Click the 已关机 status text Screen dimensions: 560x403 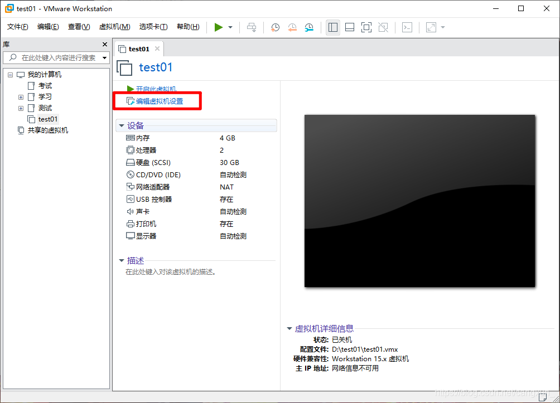point(342,340)
